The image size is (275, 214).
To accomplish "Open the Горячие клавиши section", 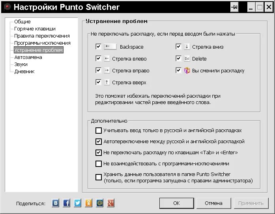I will coord(35,28).
